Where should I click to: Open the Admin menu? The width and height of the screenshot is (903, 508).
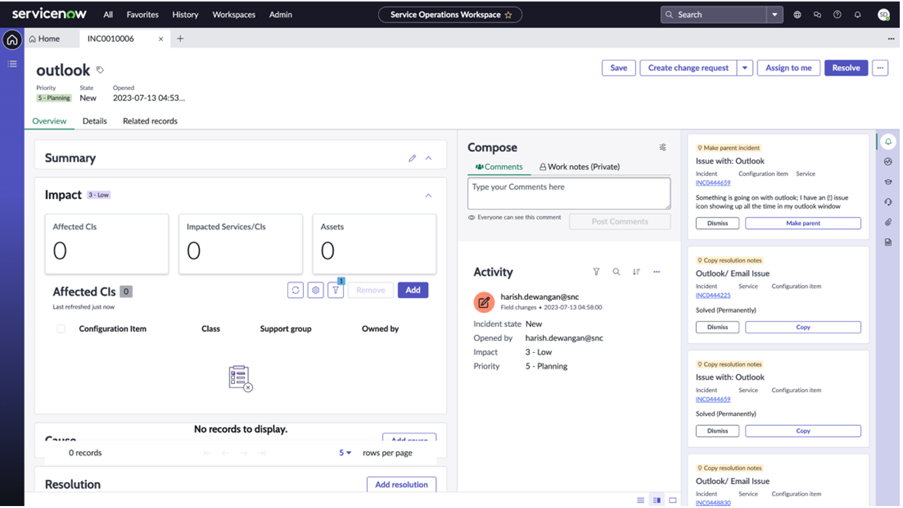point(281,14)
